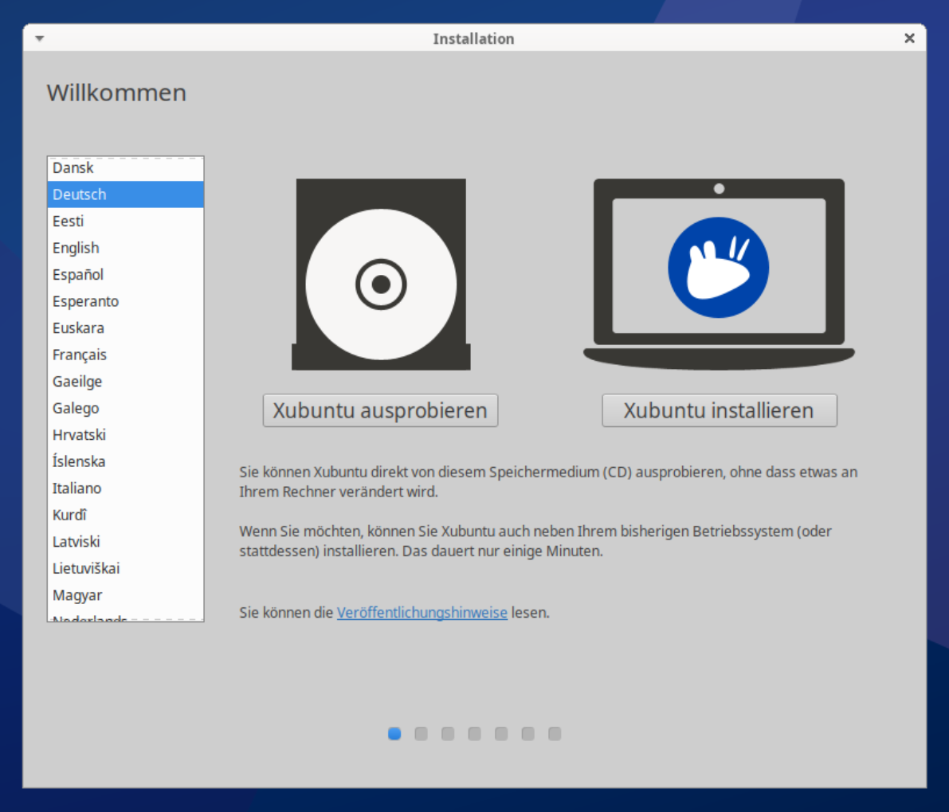Viewport: 949px width, 812px height.
Task: Choose Español as the language
Action: pyautogui.click(x=78, y=275)
